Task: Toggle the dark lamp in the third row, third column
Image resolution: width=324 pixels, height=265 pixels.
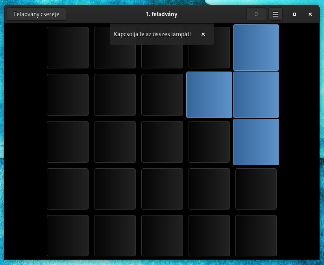Action: click(162, 142)
